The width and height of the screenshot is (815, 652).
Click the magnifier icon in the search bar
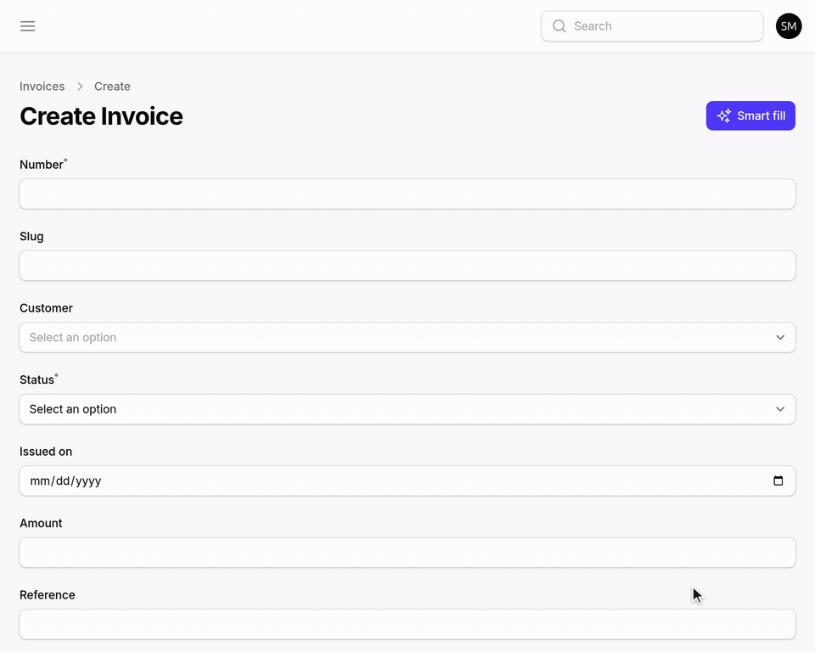coord(559,26)
